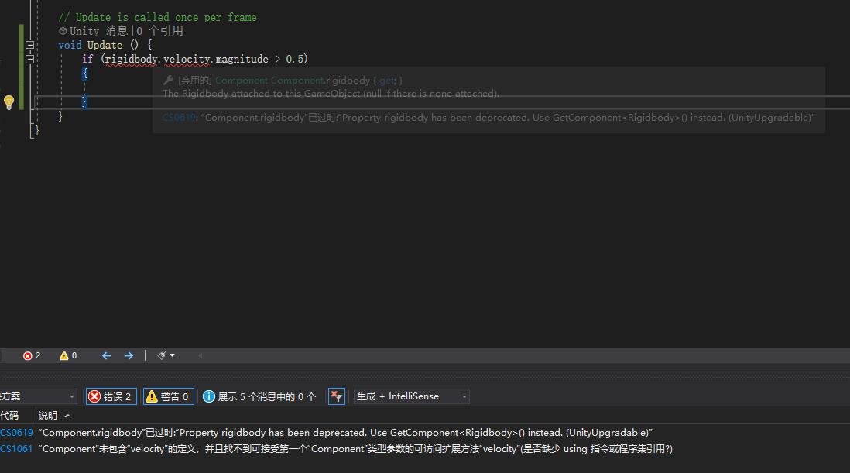Navigate back with the blue left arrow icon

106,355
